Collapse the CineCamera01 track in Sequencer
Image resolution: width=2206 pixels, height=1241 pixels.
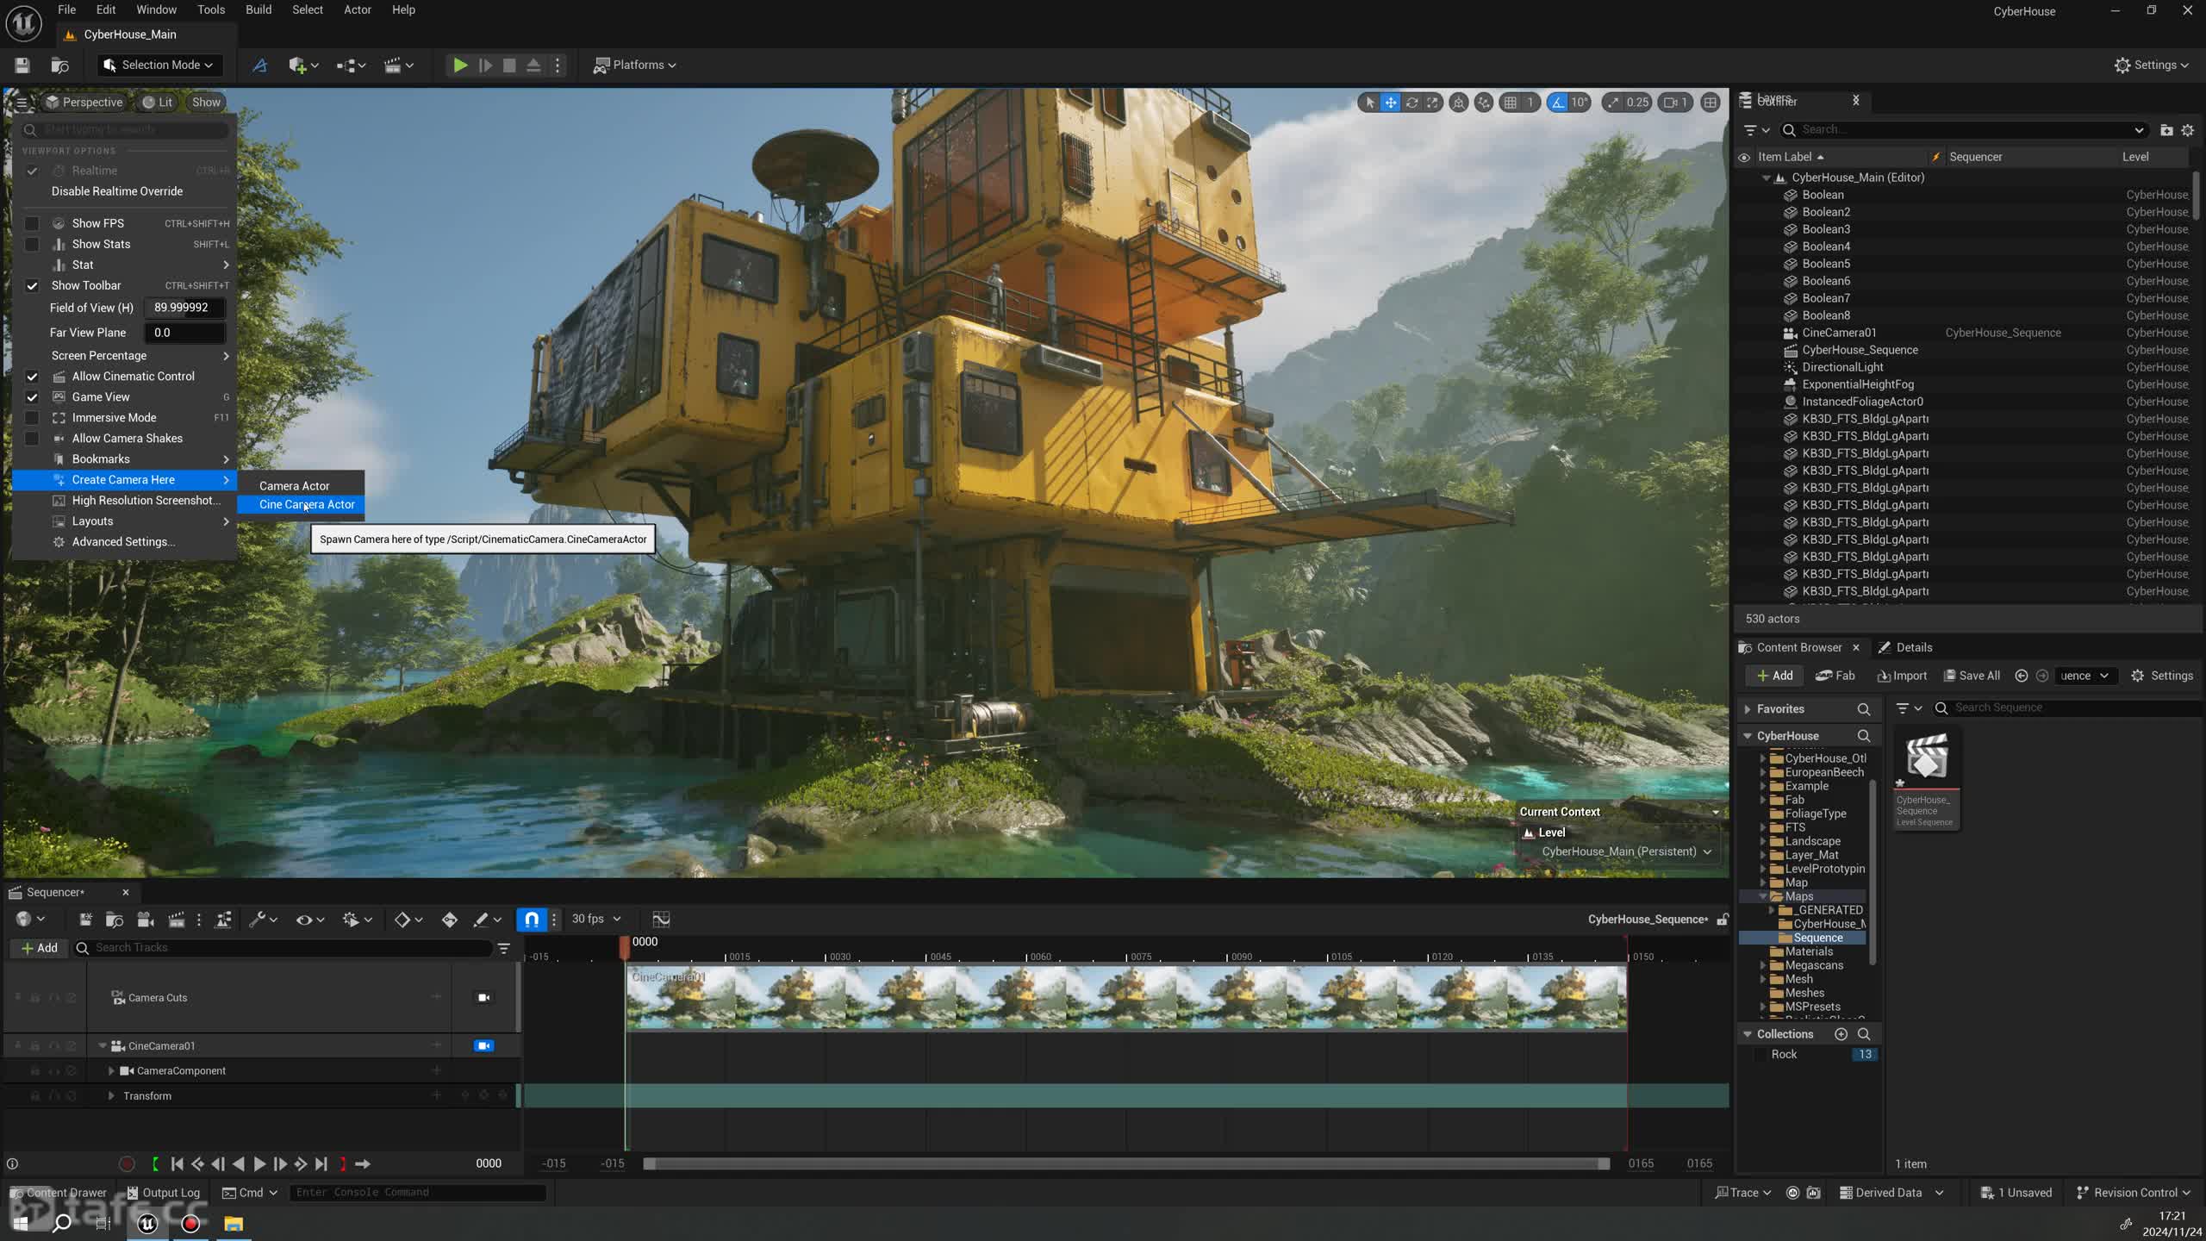[103, 1046]
